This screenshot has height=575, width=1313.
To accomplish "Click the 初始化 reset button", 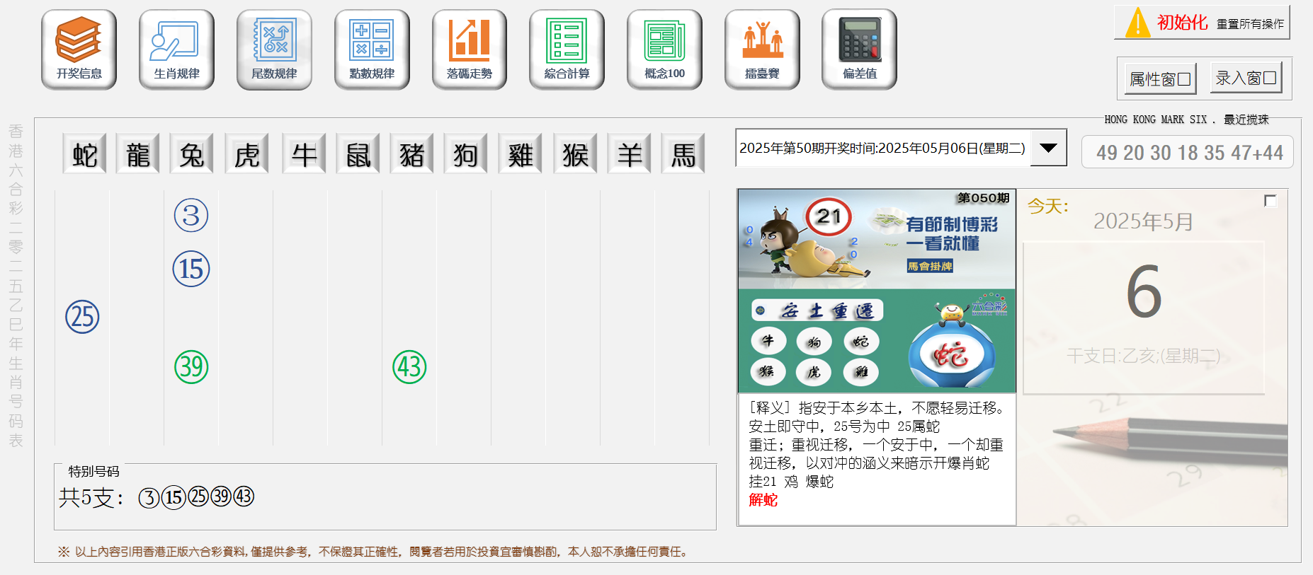I will tap(1202, 23).
